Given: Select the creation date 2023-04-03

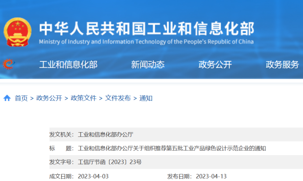Looking at the screenshot, I should pyautogui.click(x=93, y=176).
